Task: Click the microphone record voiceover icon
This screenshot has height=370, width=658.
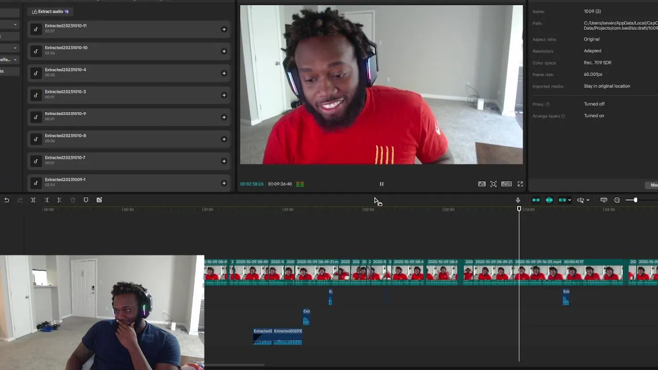Action: pos(518,200)
